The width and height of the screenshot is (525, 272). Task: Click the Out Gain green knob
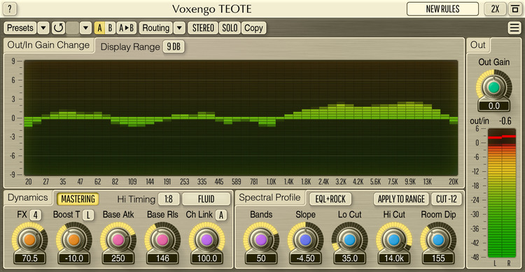tap(494, 87)
